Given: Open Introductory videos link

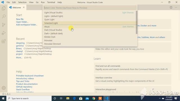Looking at the screenshot, I should pos(25,79).
